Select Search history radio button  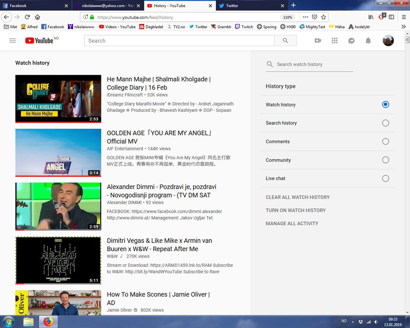click(x=385, y=123)
